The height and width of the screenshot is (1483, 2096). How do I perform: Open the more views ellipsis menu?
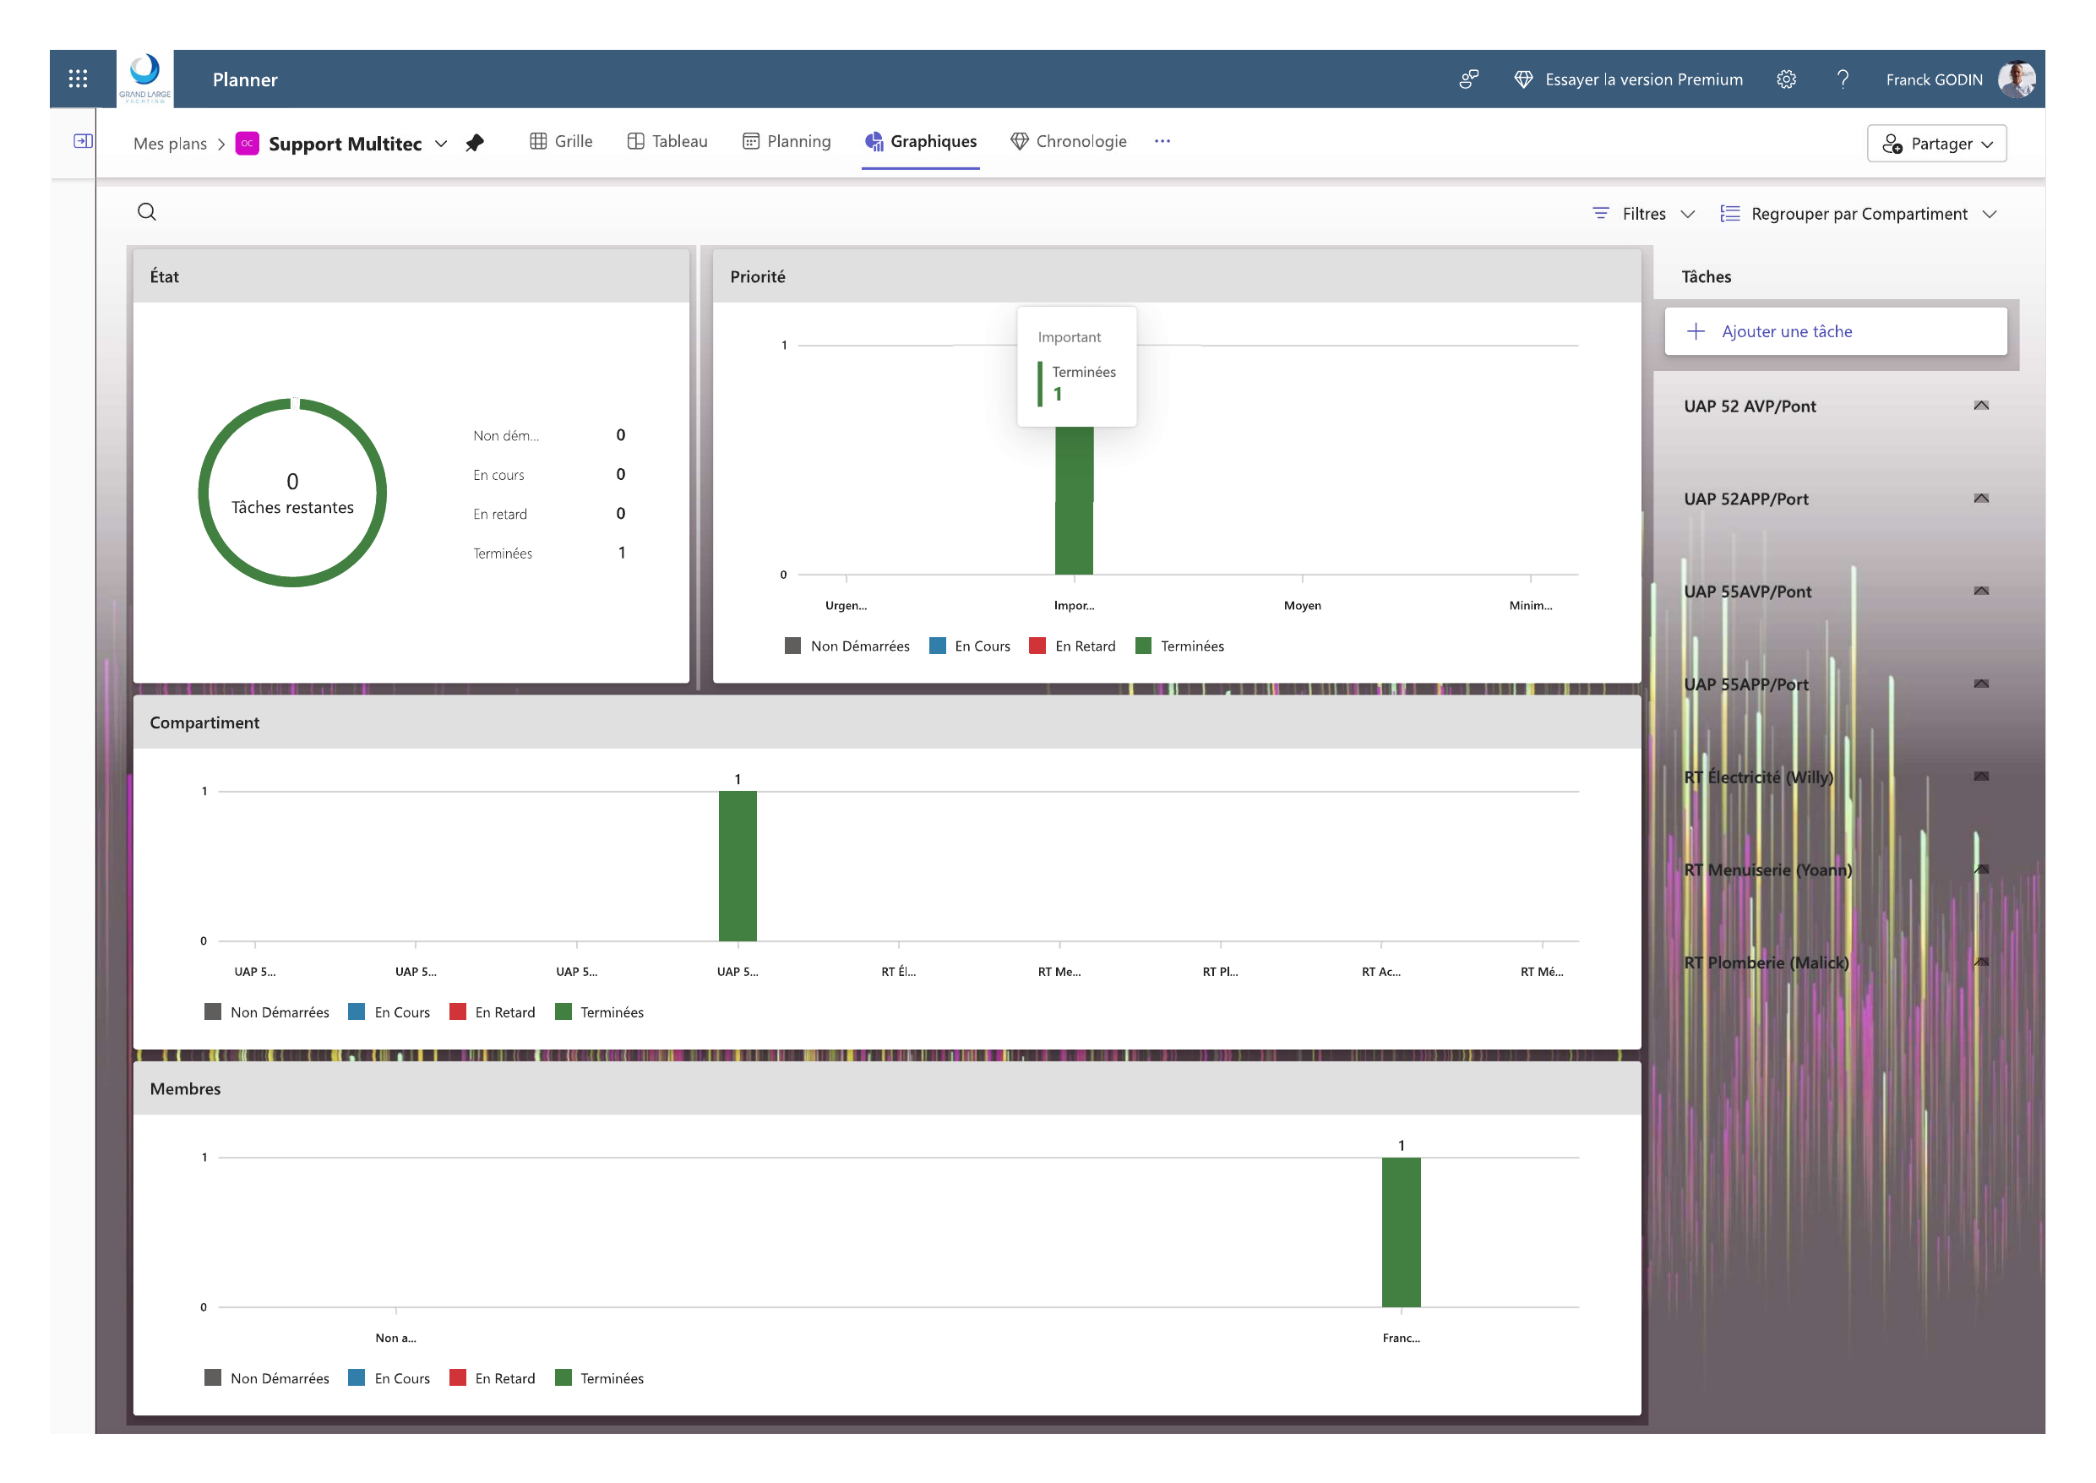(x=1161, y=142)
